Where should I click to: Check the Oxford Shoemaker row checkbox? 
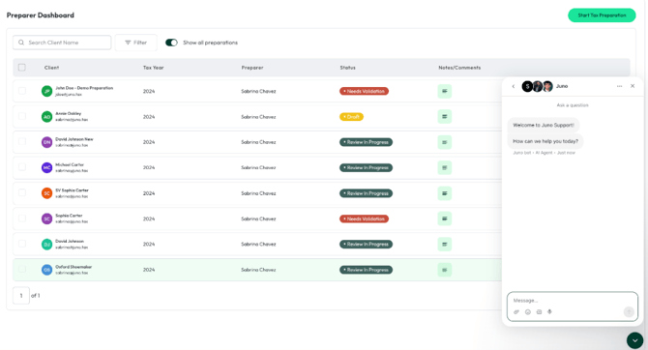tap(22, 270)
